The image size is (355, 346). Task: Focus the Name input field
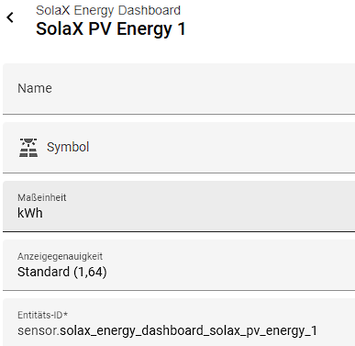pyautogui.click(x=179, y=89)
